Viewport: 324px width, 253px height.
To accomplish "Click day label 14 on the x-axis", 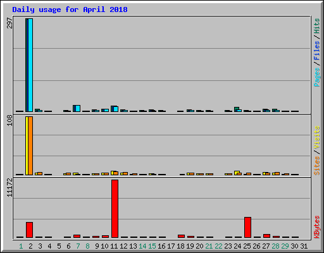I will pos(142,246).
